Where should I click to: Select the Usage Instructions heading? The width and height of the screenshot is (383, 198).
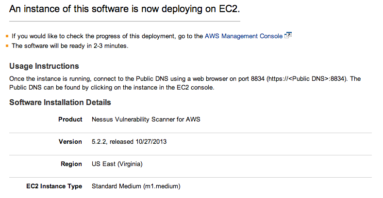44,66
